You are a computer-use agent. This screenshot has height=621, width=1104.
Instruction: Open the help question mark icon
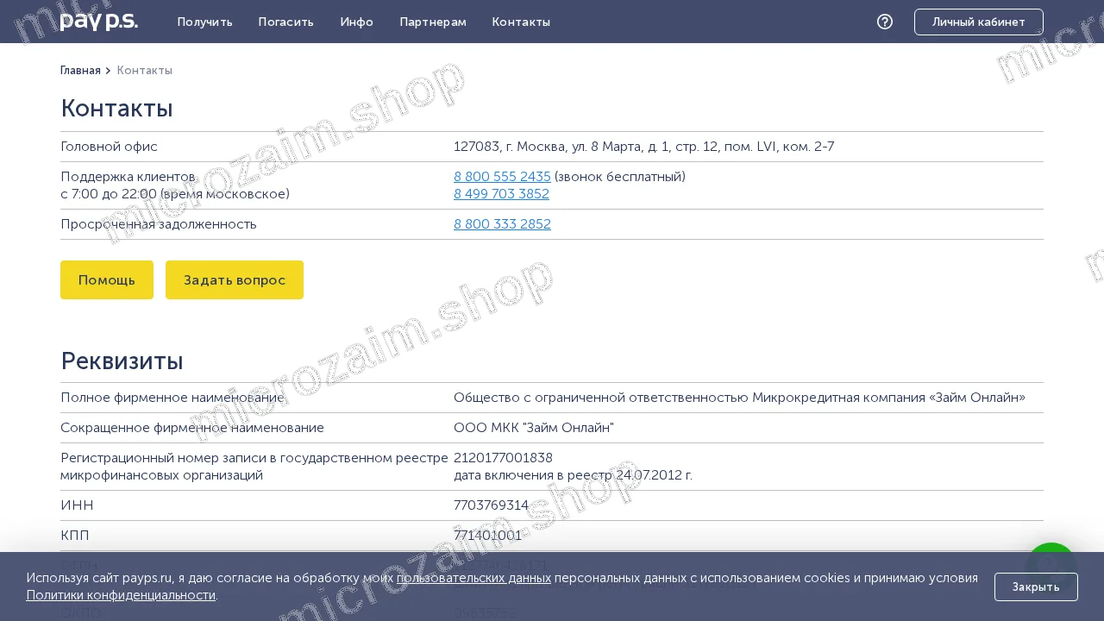(885, 22)
